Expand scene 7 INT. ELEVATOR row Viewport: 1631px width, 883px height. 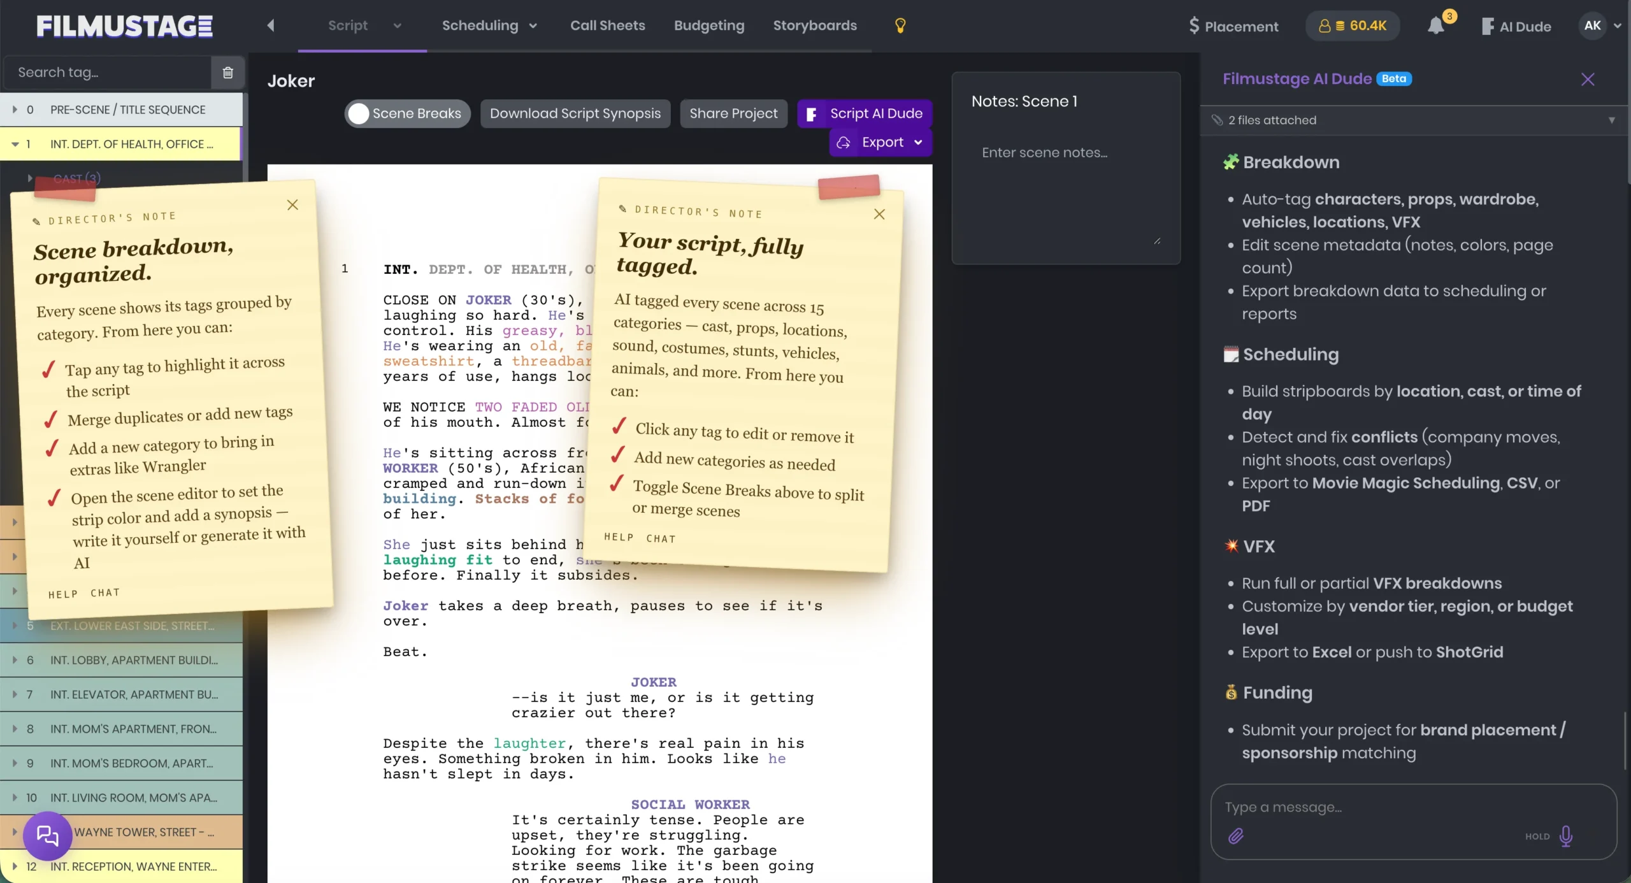(x=15, y=694)
